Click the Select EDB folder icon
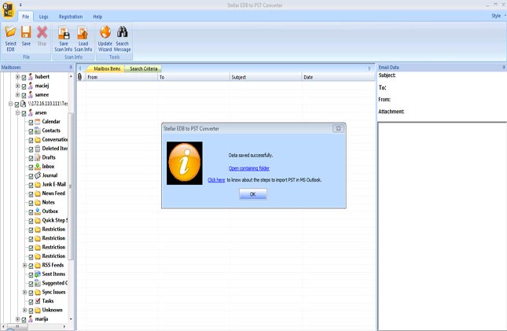 [x=10, y=32]
